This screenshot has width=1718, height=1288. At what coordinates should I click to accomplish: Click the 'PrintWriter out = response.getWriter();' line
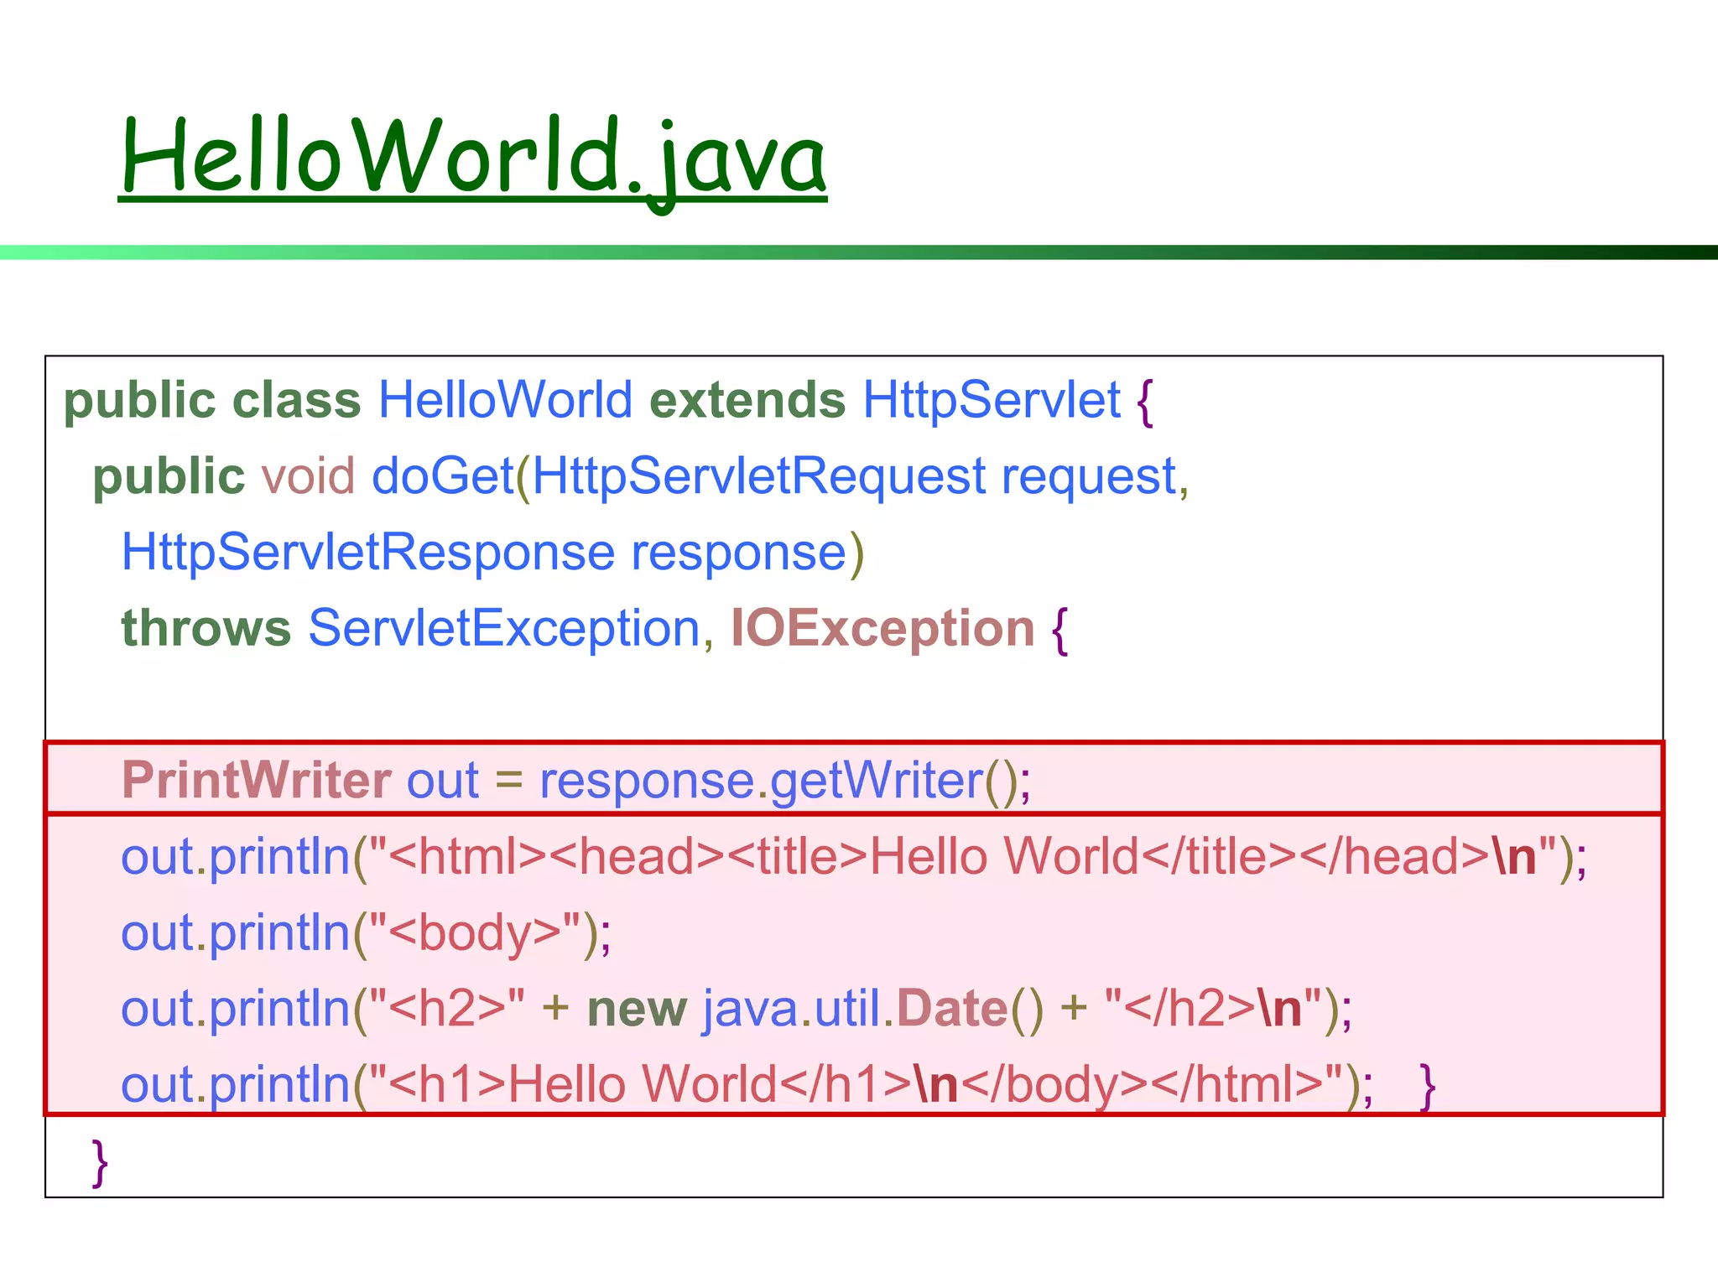576,782
